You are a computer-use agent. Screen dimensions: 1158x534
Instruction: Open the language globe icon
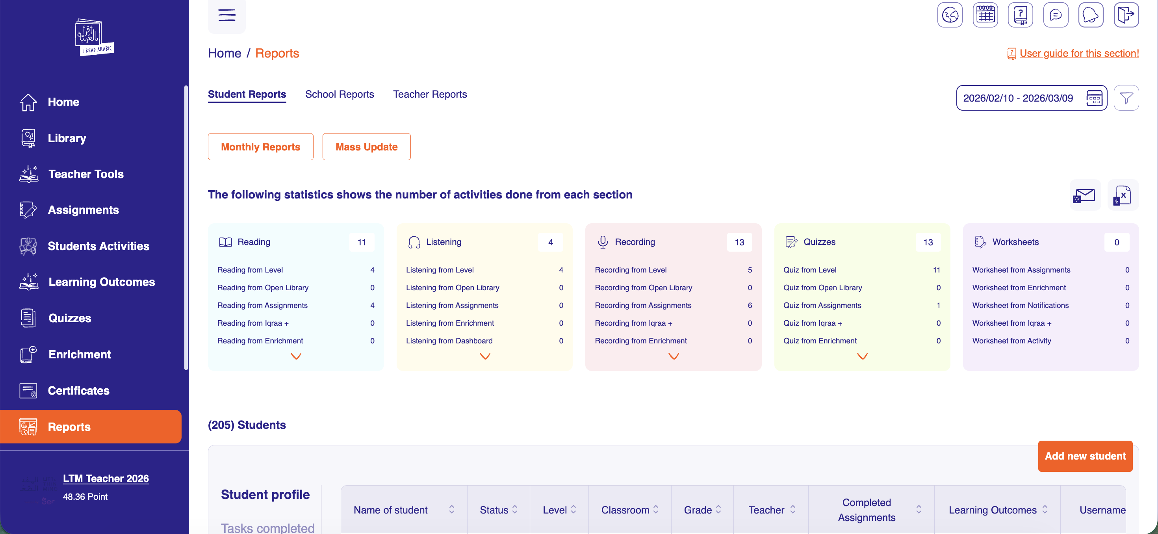tap(949, 15)
